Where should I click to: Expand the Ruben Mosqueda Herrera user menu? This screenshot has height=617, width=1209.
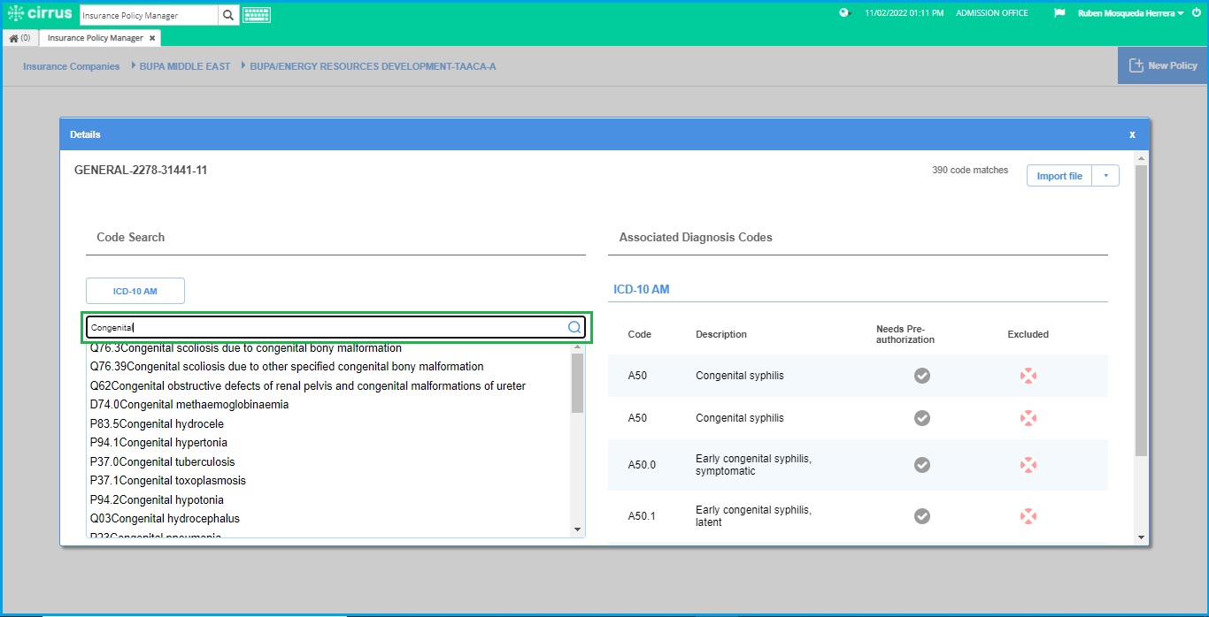[1179, 13]
